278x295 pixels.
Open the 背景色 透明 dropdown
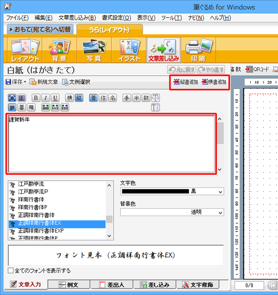coord(220,213)
